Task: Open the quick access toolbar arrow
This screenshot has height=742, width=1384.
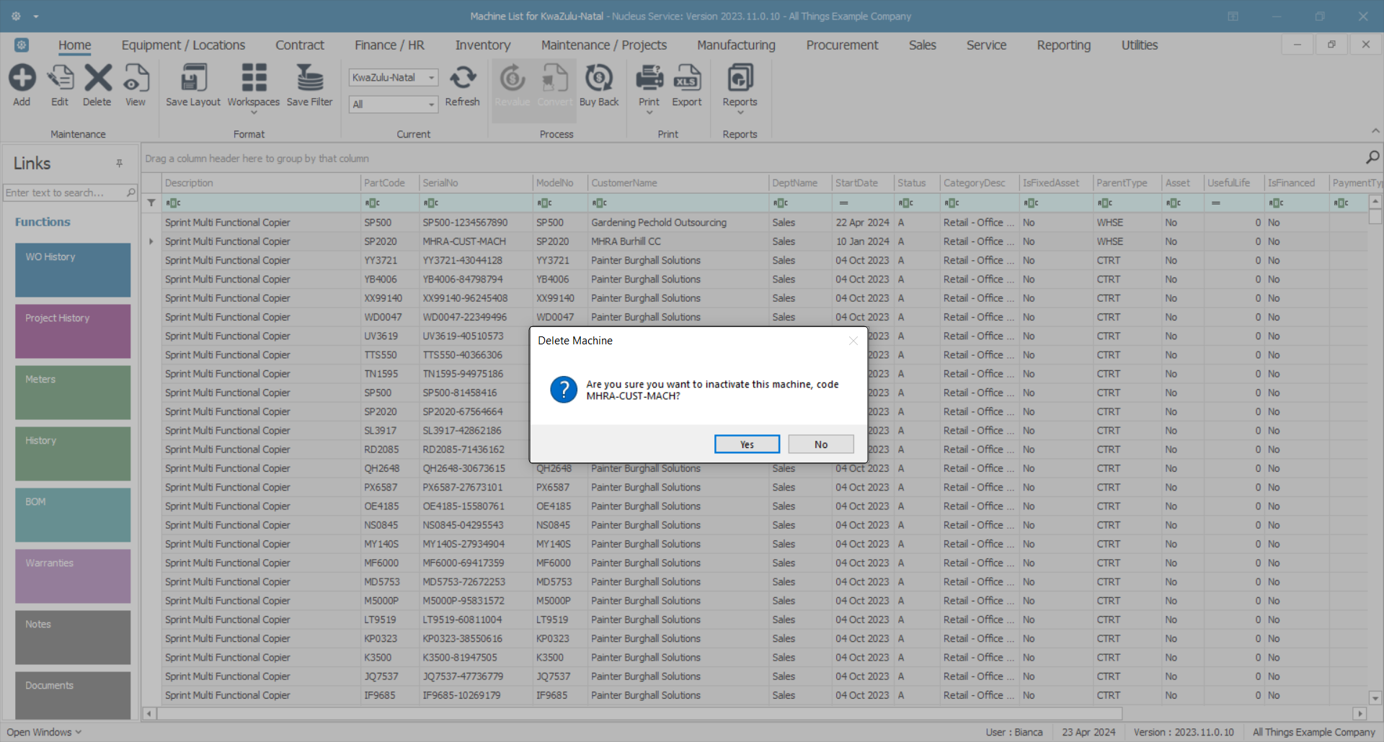Action: click(36, 16)
